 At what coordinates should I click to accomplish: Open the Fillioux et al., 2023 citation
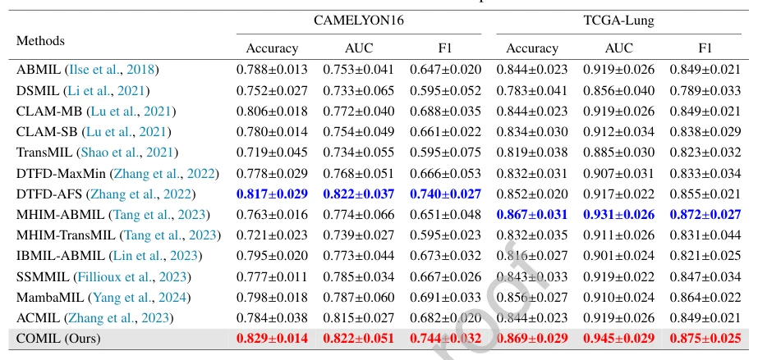pos(131,277)
